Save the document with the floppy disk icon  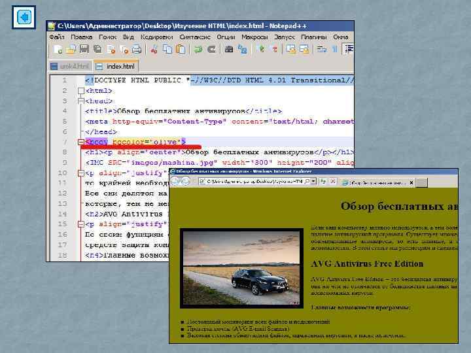tap(84, 49)
